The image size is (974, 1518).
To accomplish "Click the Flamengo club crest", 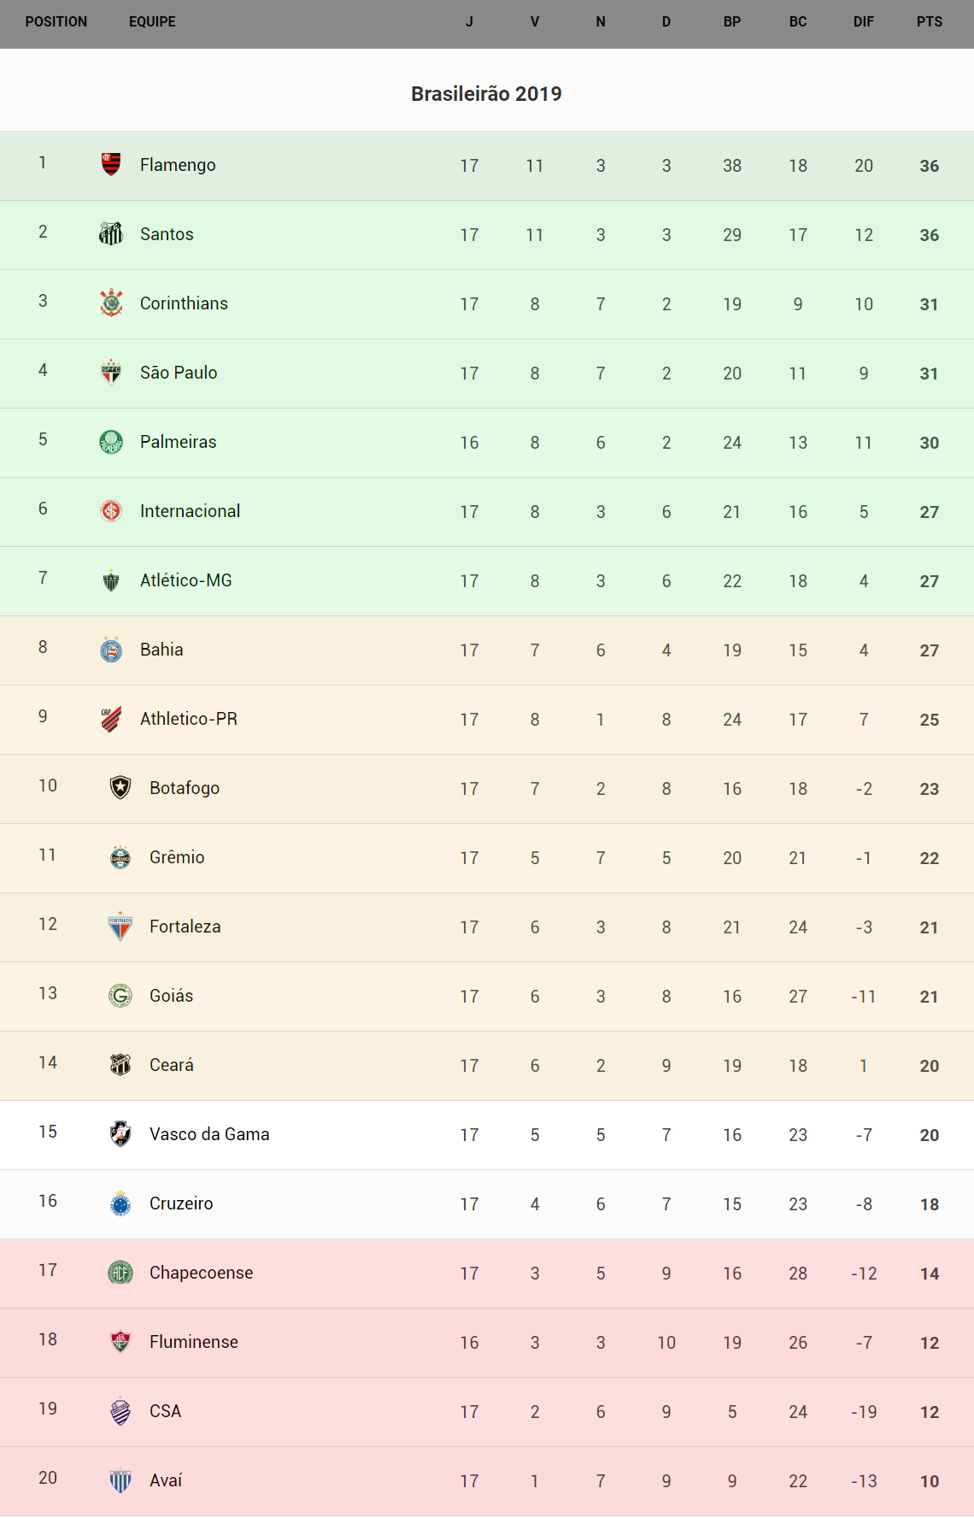I will [x=111, y=164].
